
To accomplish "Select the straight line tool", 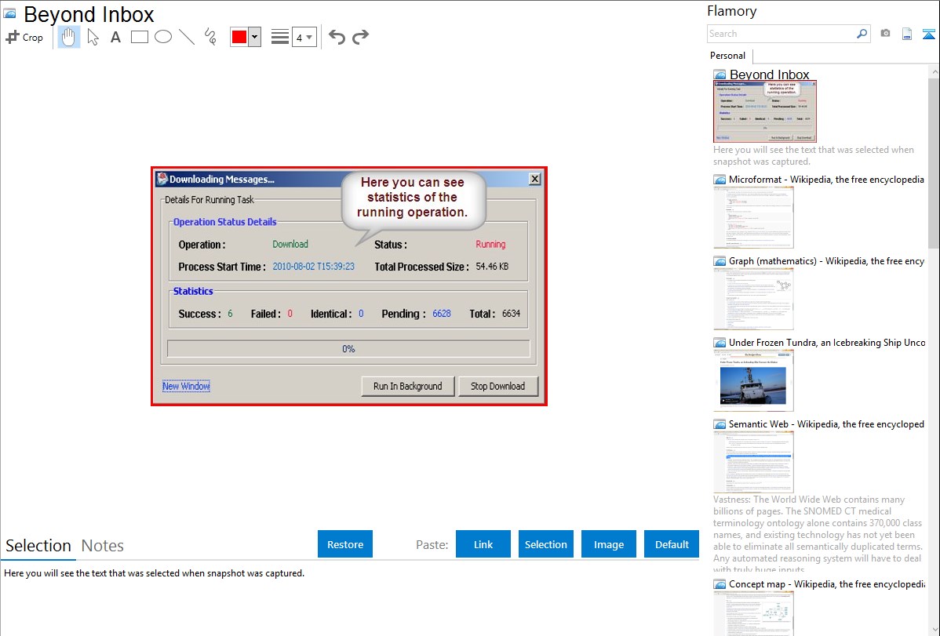I will [187, 37].
